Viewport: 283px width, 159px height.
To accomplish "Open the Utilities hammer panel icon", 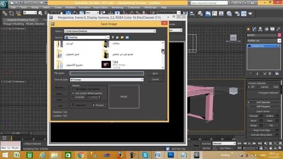I will 278,29.
